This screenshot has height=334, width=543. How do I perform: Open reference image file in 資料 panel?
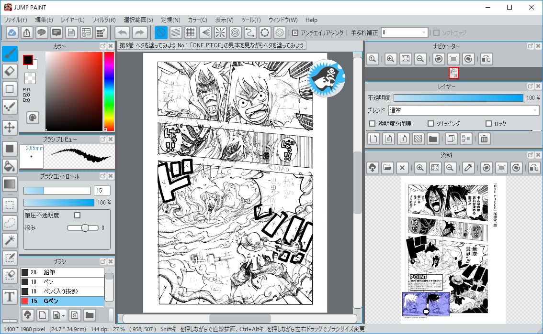pos(387,168)
